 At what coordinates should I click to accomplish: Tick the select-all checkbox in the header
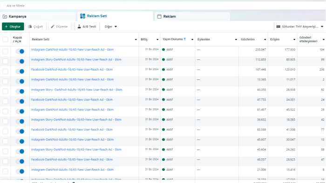[5, 39]
